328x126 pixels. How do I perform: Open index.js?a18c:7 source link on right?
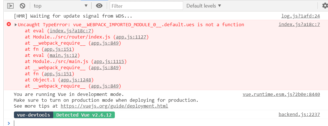(x=299, y=25)
